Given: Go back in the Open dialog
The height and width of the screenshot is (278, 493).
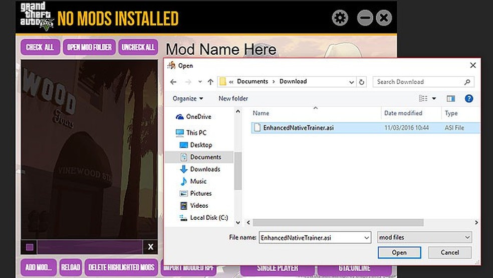Looking at the screenshot, I should pyautogui.click(x=173, y=82).
